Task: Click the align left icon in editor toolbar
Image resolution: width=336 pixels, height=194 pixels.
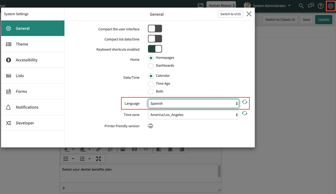Action: [x=159, y=150]
